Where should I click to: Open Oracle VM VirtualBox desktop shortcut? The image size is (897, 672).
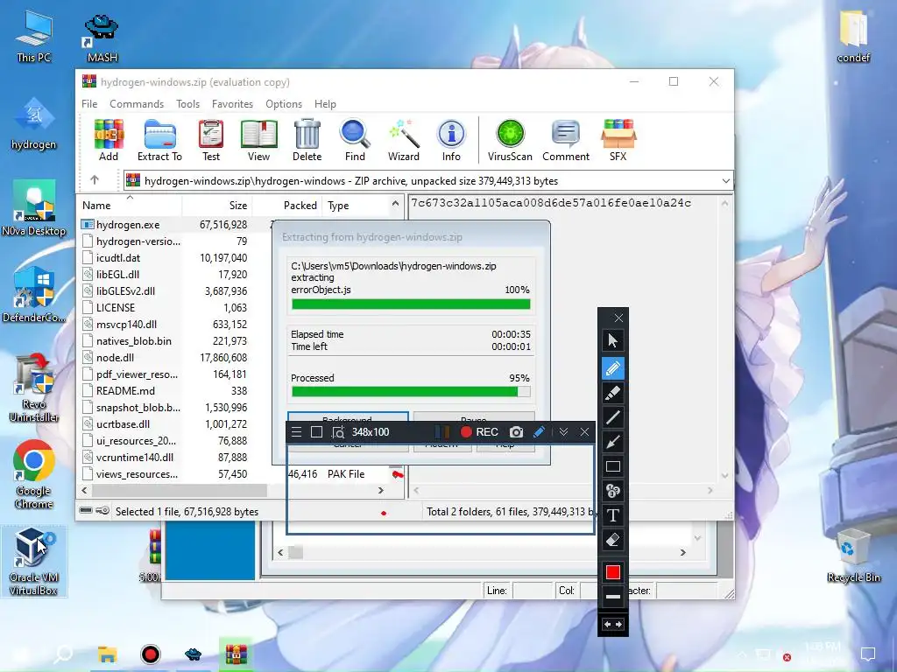point(34,562)
